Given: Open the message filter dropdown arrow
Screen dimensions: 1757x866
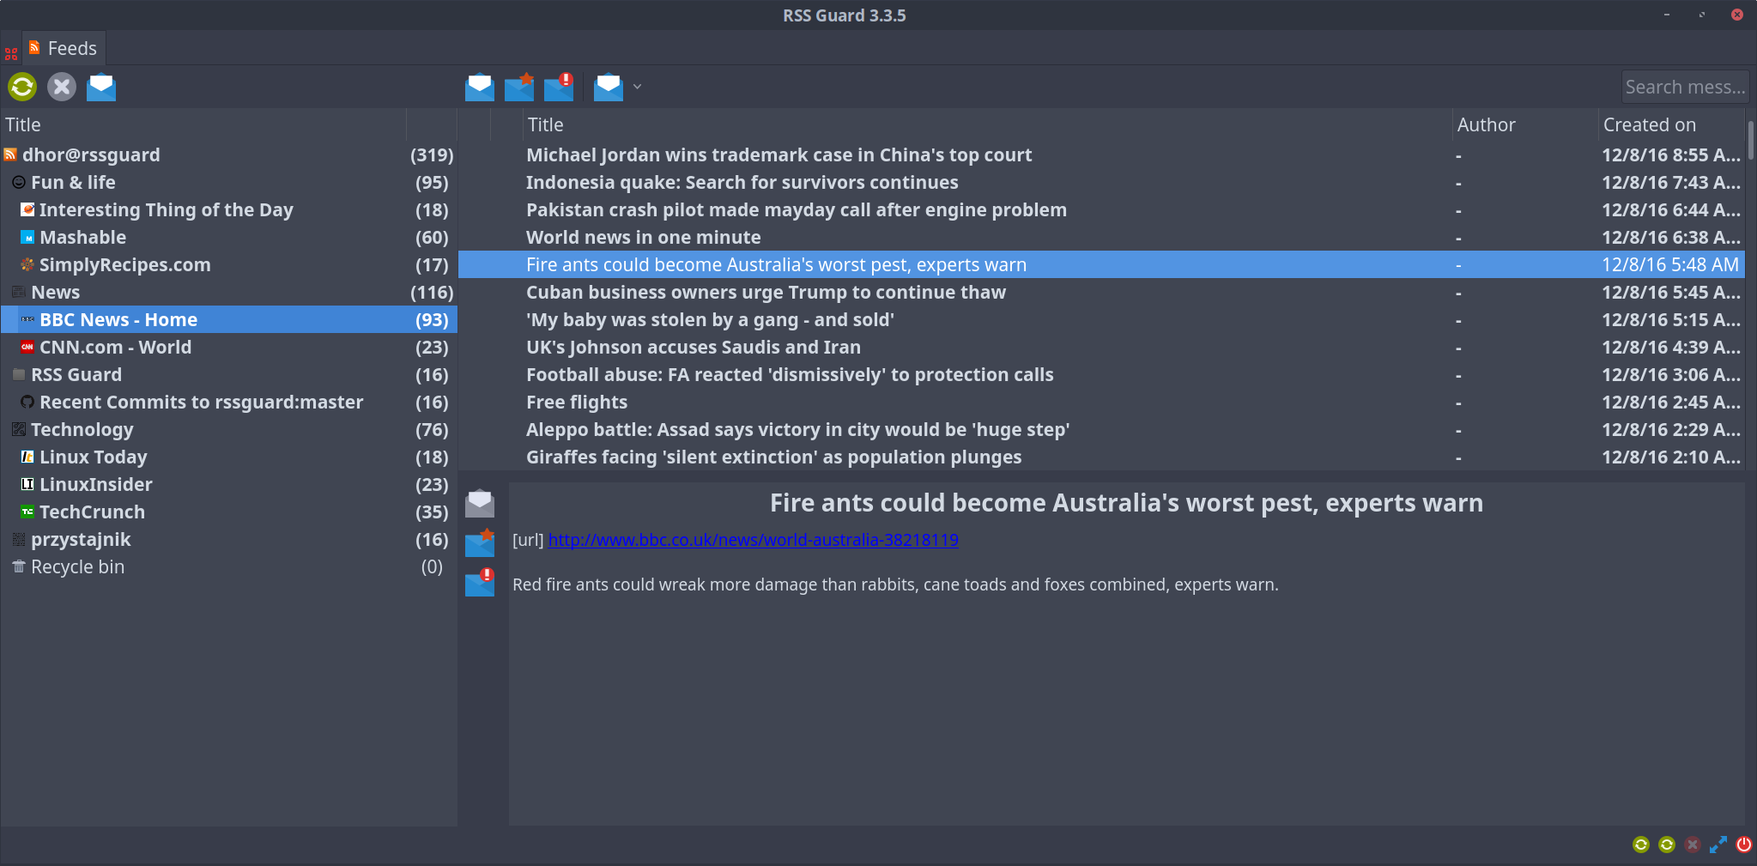Looking at the screenshot, I should (x=637, y=87).
